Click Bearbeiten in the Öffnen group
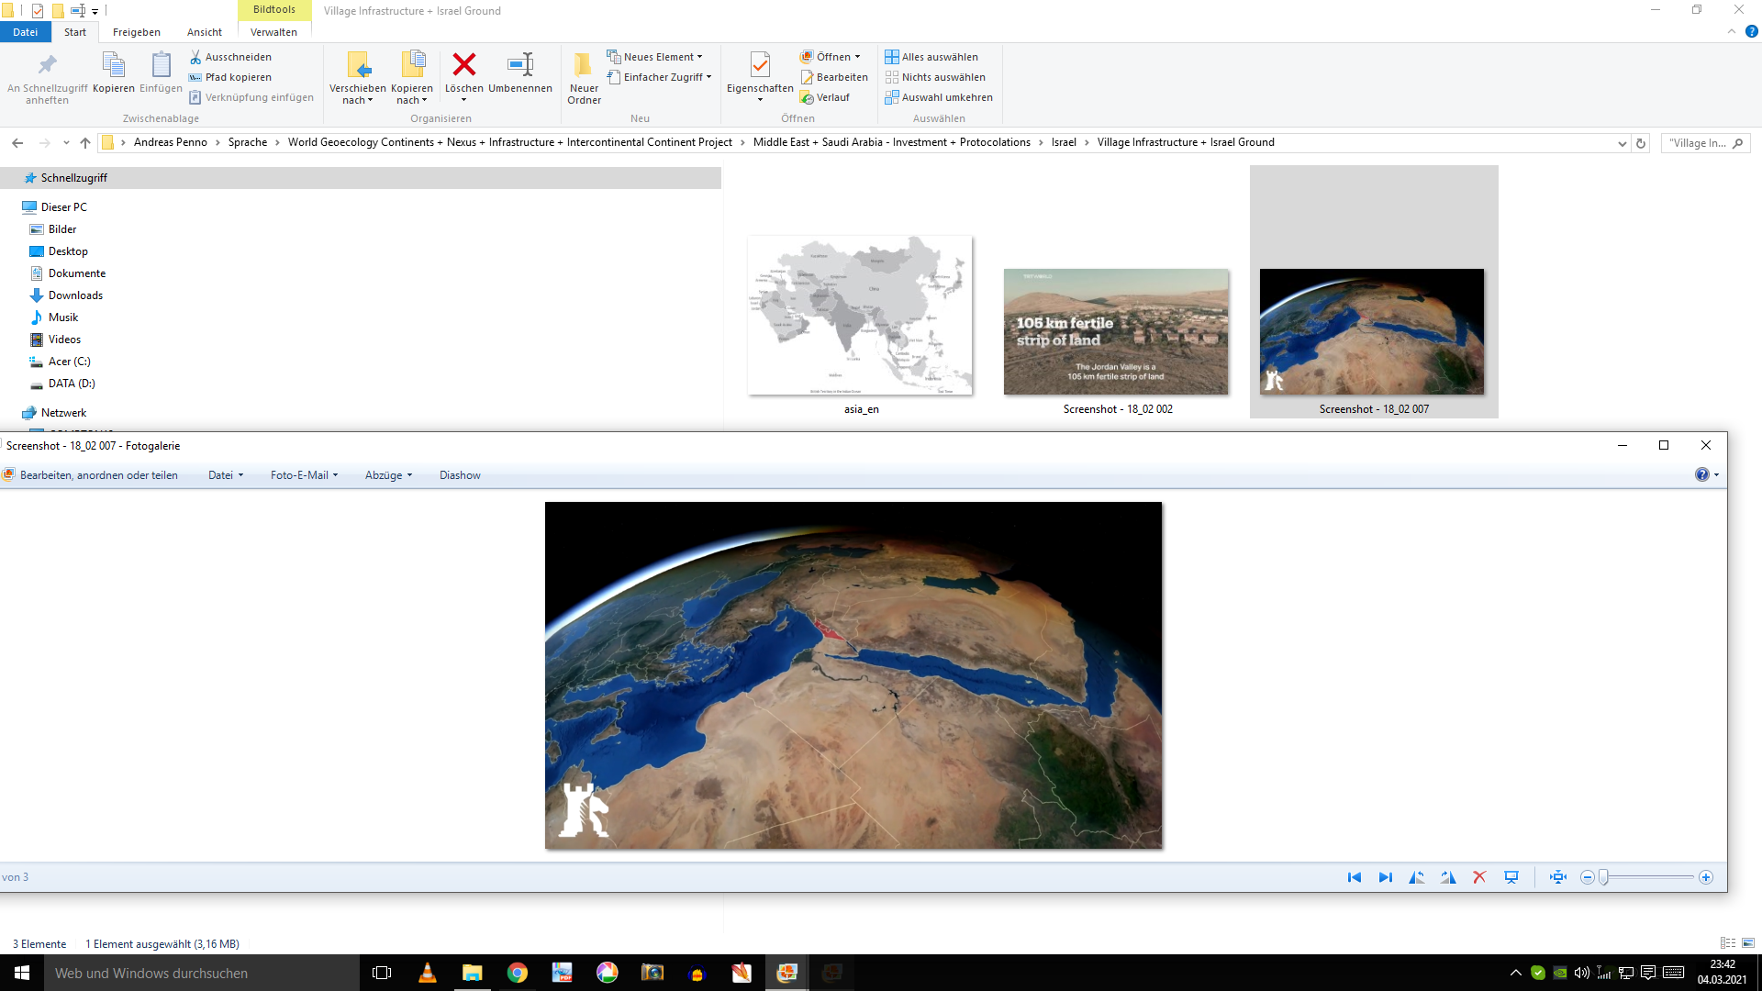1762x991 pixels. coord(834,77)
